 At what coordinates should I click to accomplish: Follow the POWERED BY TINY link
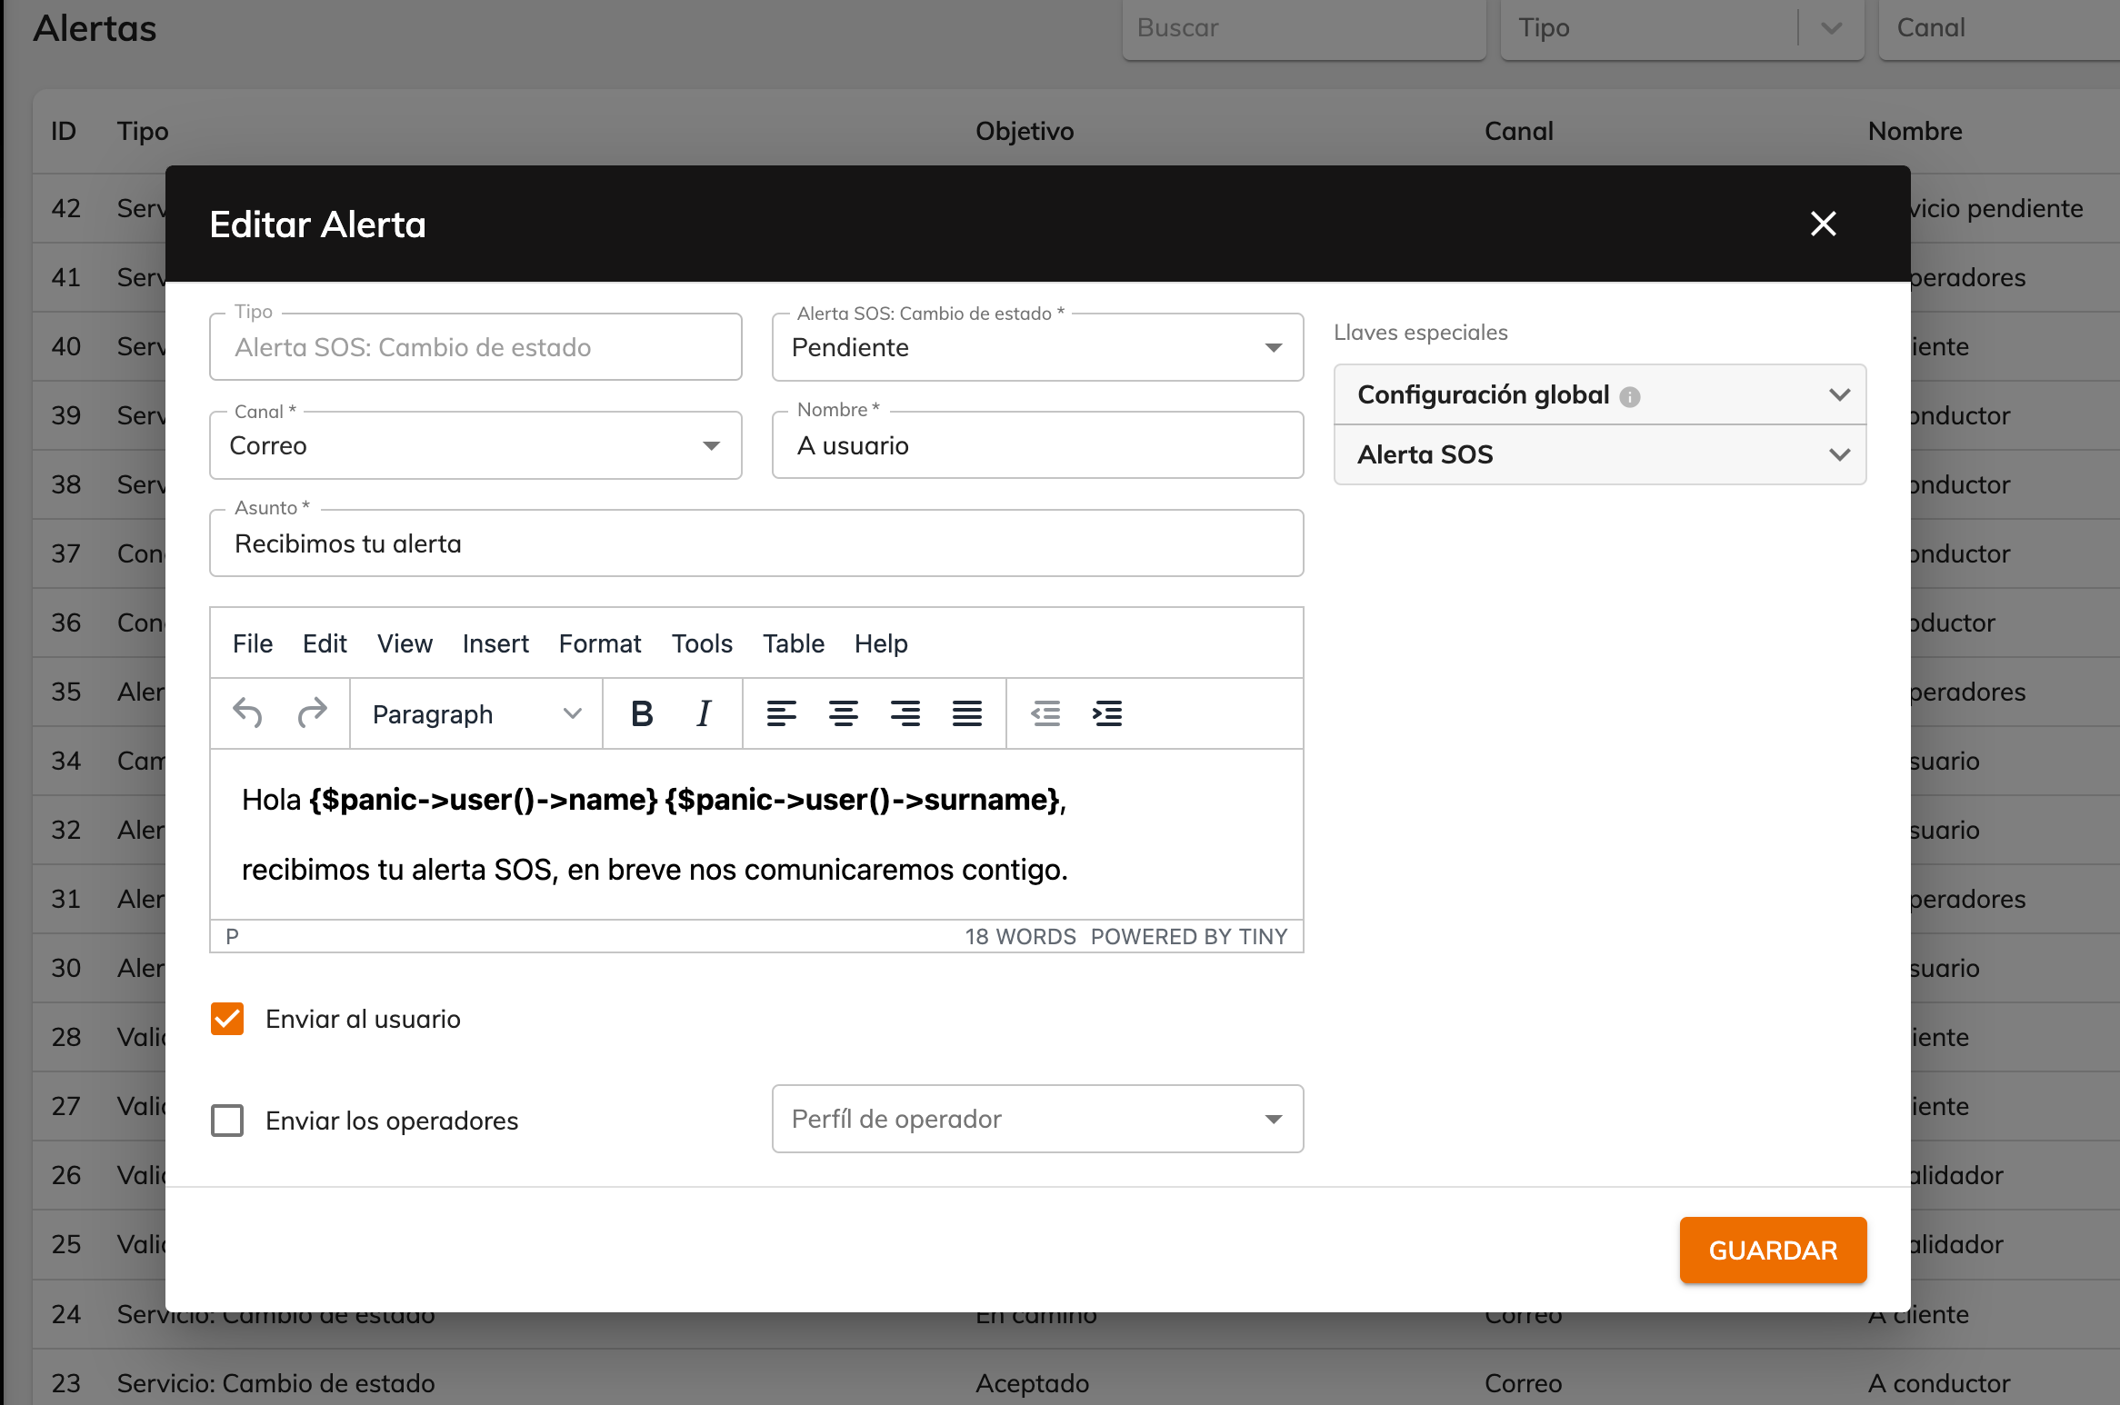pyautogui.click(x=1189, y=937)
